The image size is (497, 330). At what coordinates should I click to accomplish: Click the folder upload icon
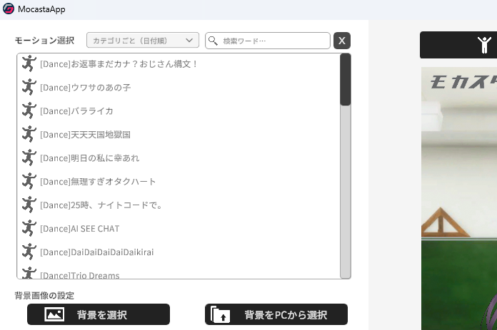pyautogui.click(x=220, y=314)
